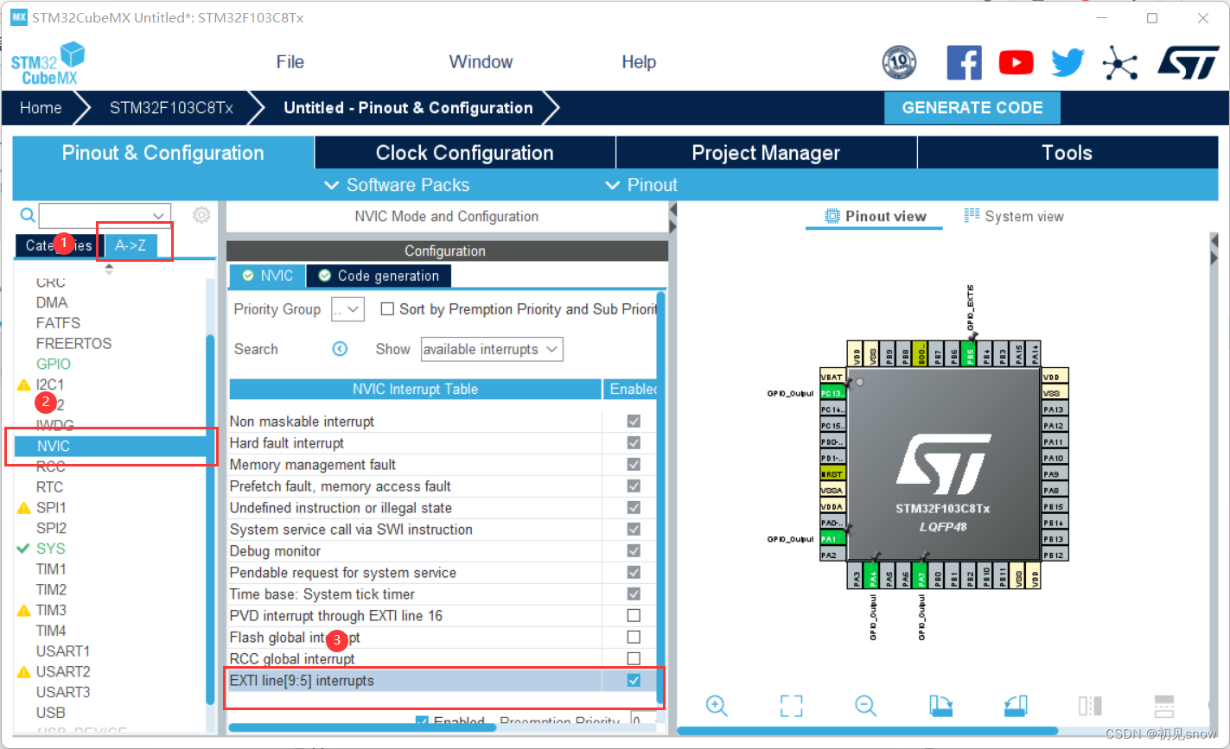Rotate the chip counter-clockwise
The height and width of the screenshot is (749, 1230).
[1016, 706]
